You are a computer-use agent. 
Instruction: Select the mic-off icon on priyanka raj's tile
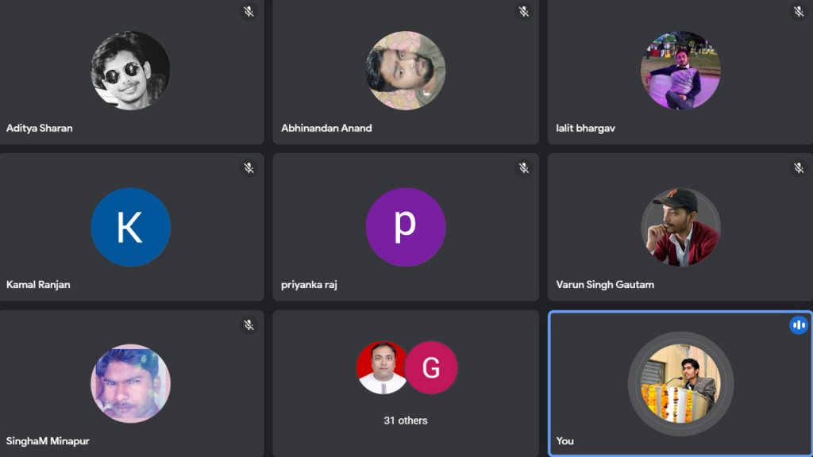(523, 168)
